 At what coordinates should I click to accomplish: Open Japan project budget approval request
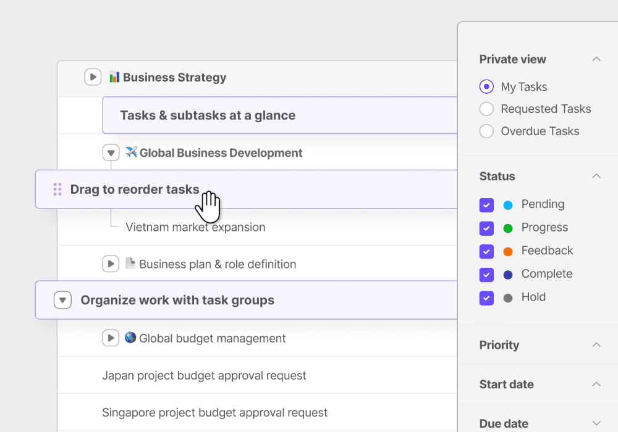click(204, 375)
